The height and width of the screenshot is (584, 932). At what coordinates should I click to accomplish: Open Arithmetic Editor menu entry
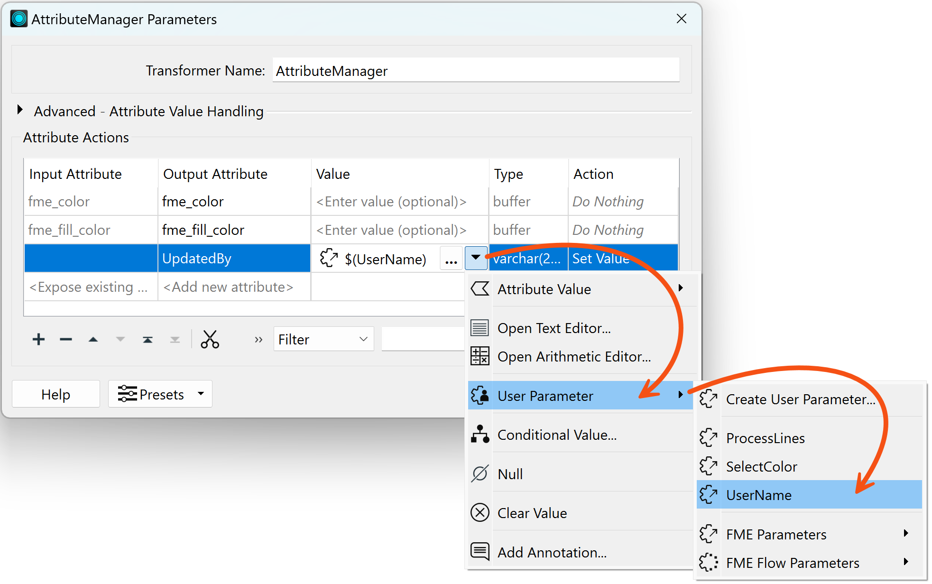pyautogui.click(x=573, y=357)
